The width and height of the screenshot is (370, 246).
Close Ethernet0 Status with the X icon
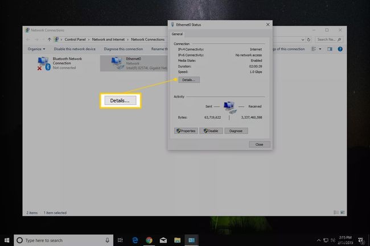coord(268,24)
